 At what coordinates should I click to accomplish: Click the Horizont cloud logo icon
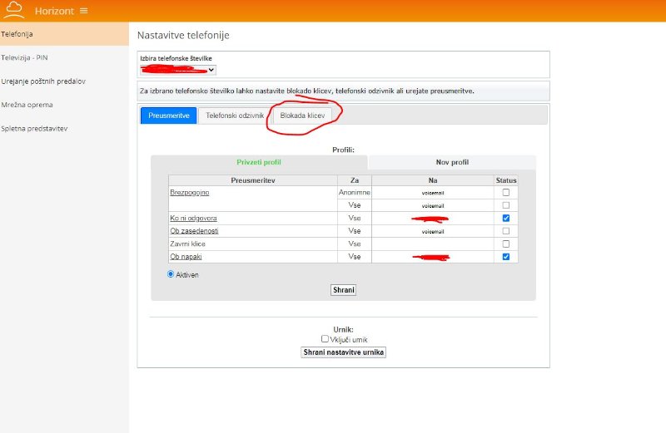click(x=14, y=11)
